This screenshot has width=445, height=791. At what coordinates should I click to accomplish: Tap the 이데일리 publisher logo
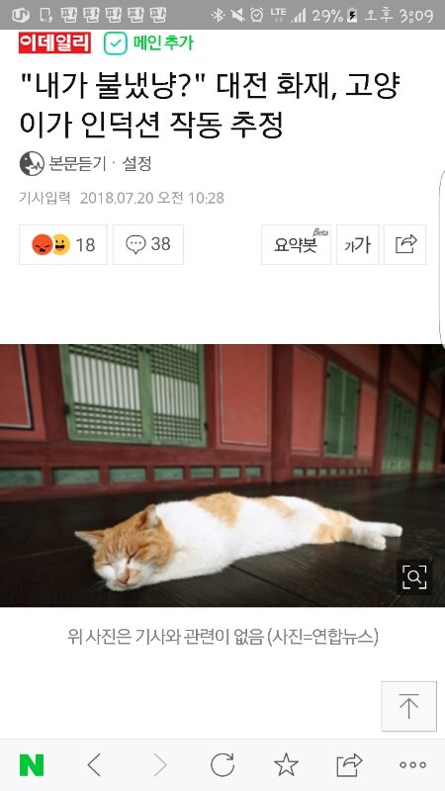[54, 43]
